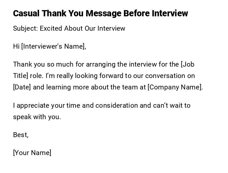Click the subject line "Excited About Our Interview"
228x173 pixels.
point(82,28)
